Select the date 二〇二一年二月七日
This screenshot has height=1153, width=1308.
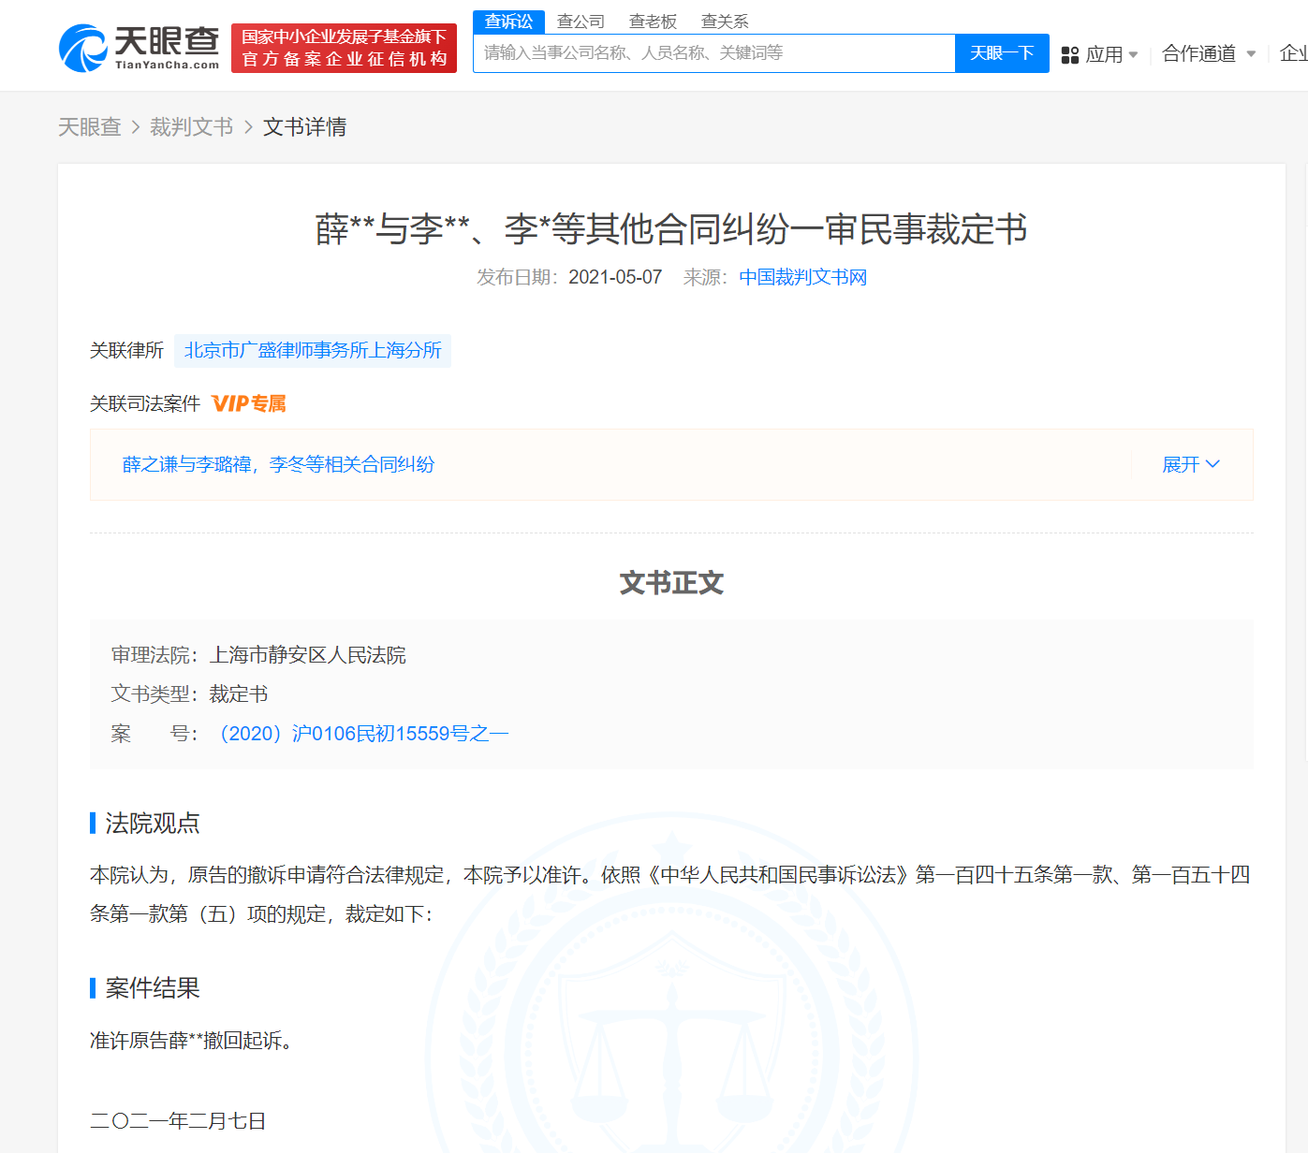click(178, 1120)
